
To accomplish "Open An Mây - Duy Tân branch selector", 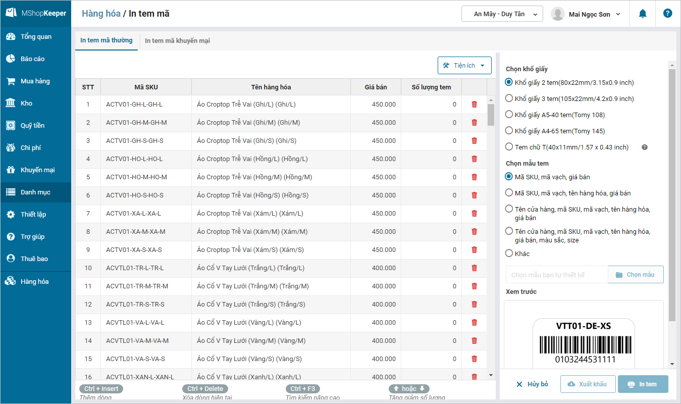I will pos(502,14).
